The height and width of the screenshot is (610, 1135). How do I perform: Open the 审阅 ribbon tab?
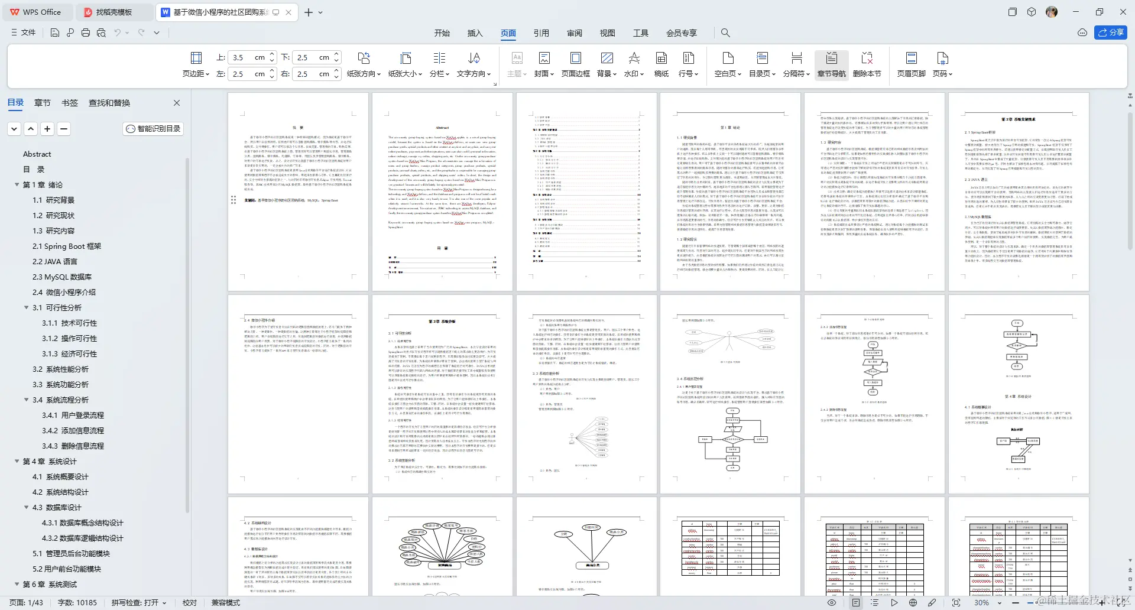[574, 33]
